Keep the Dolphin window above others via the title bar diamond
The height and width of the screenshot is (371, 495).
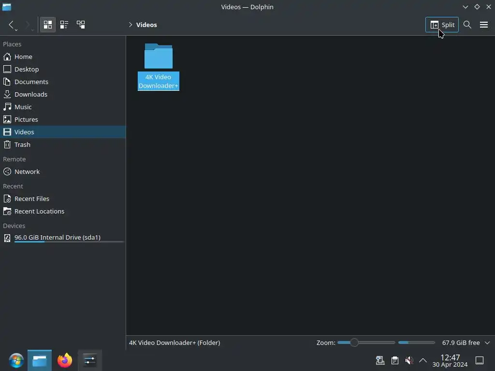click(x=477, y=7)
